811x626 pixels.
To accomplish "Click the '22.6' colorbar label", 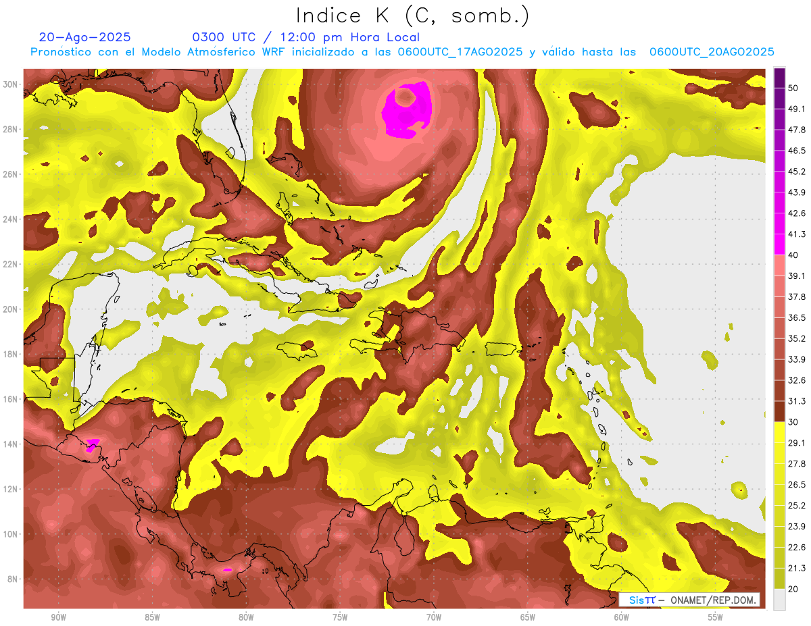I will pos(796,547).
